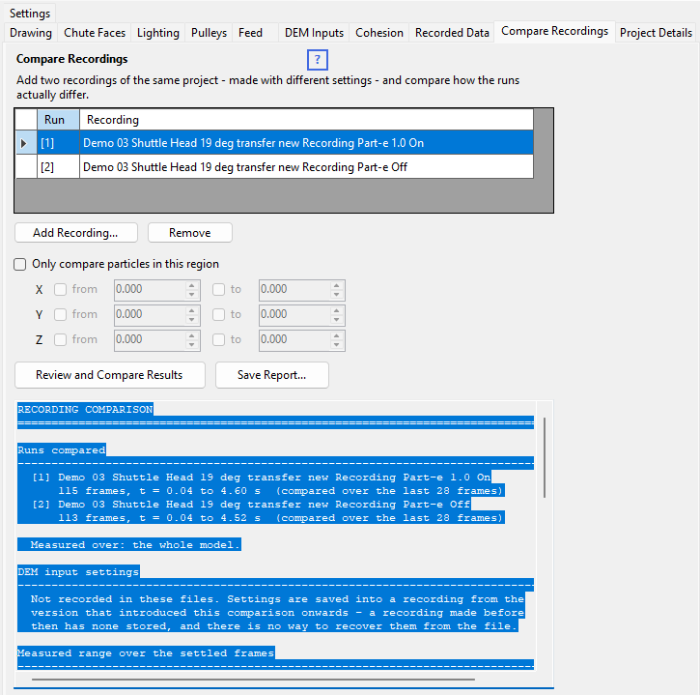Click the DEM input settings heading

pos(78,571)
